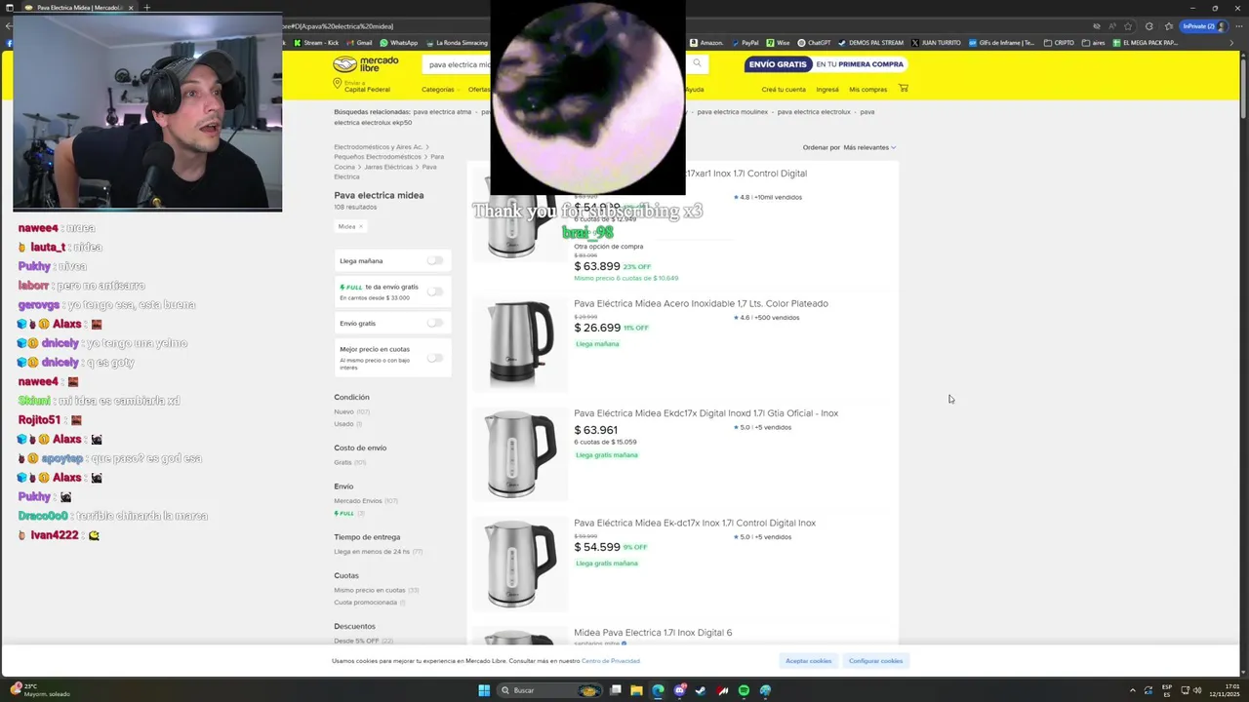Open the Amazon bookmark

[706, 43]
